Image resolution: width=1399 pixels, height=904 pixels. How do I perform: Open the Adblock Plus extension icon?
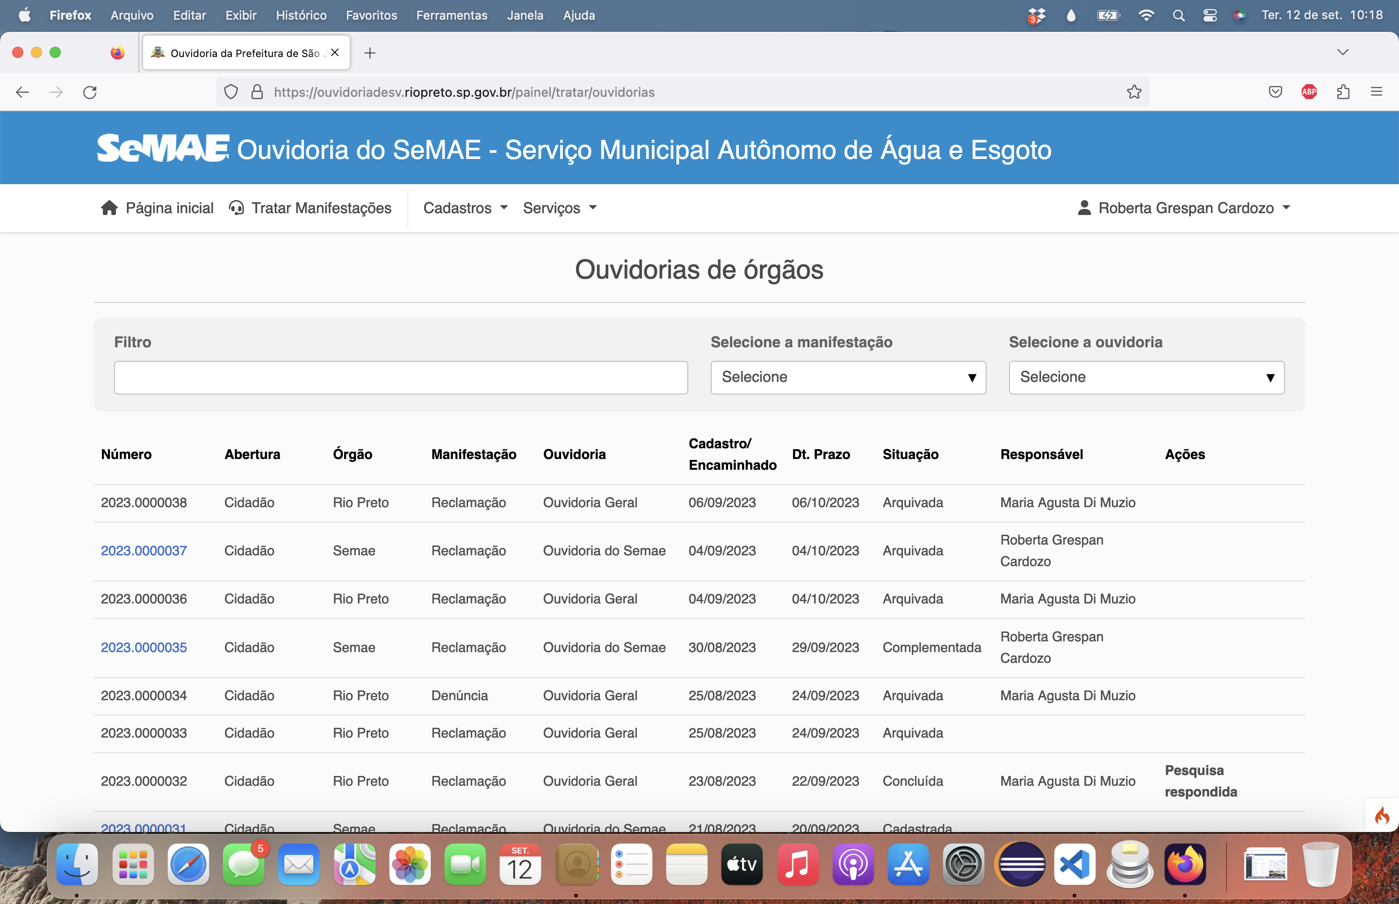[x=1309, y=92]
